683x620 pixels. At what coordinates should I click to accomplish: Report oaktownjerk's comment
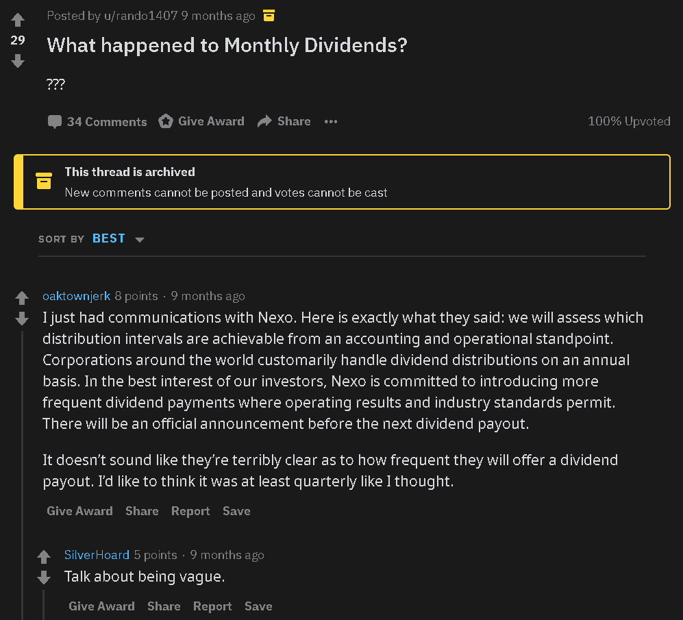coord(190,511)
